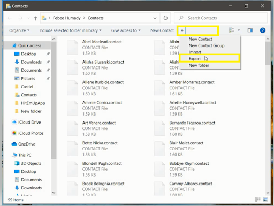Open Include selected folder in library menu
The width and height of the screenshot is (274, 206).
pos(70,30)
